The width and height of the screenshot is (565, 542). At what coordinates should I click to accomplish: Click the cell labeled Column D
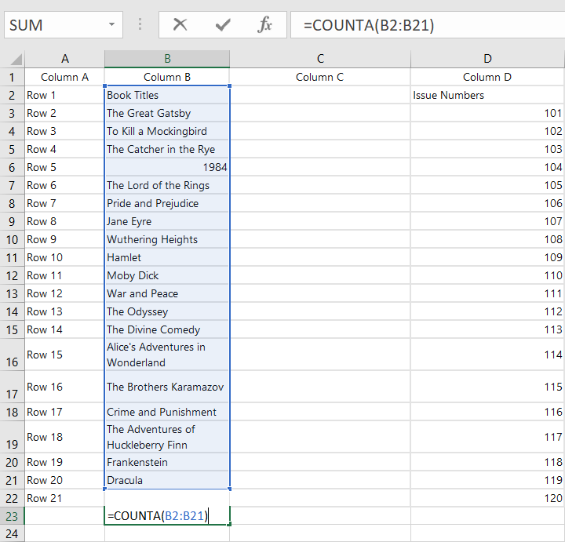[487, 77]
